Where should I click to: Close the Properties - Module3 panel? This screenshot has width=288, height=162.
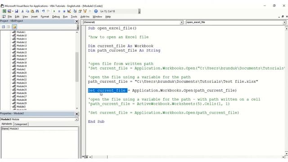(x=77, y=114)
